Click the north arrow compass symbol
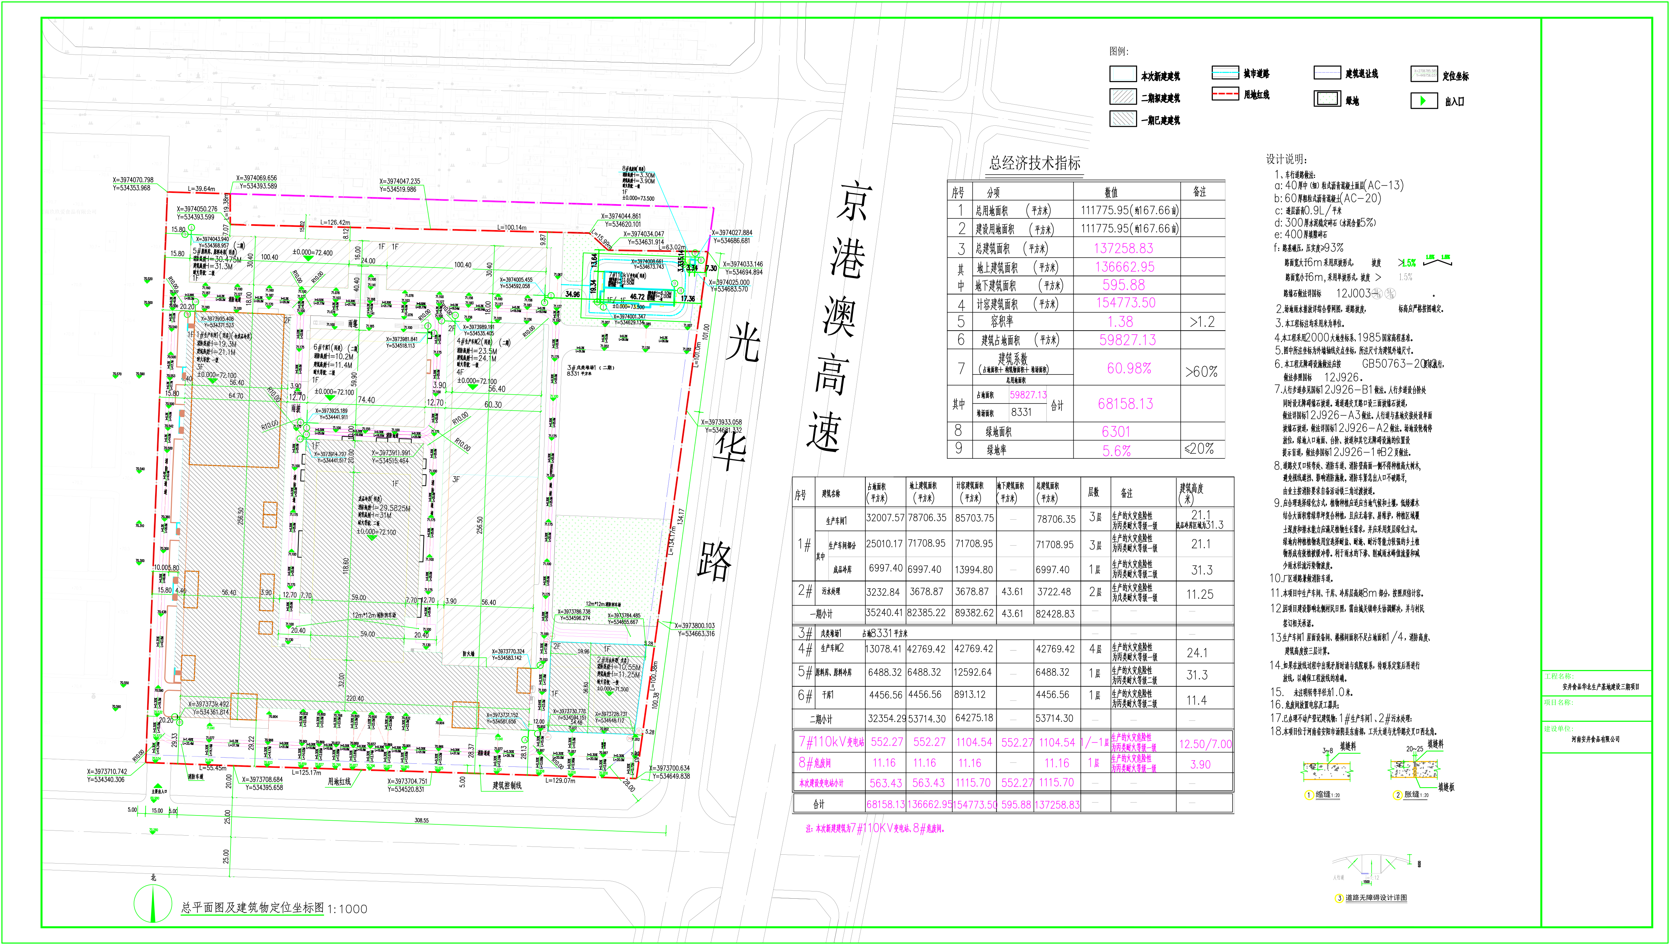1670x945 pixels. click(153, 903)
